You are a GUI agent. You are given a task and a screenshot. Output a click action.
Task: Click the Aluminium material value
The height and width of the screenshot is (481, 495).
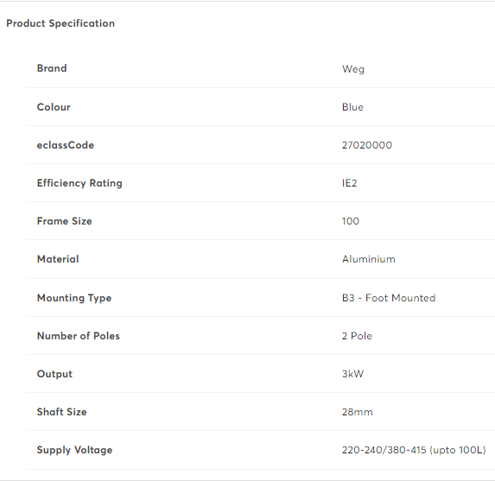tap(368, 259)
